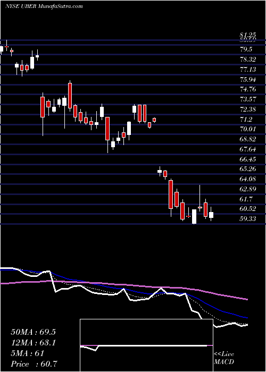Click the 81.25 top price label
The image size is (266, 372).
248,36
